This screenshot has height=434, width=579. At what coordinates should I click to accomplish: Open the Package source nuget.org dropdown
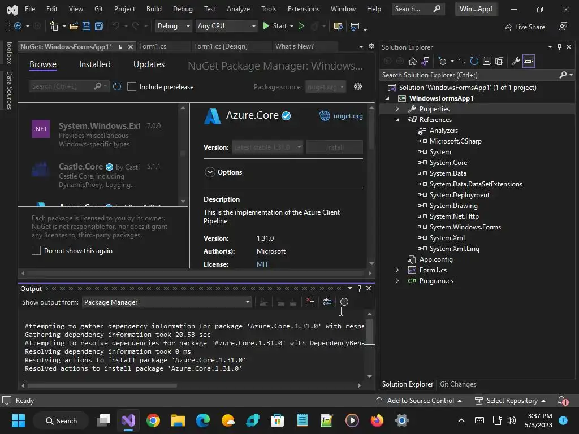(x=325, y=86)
